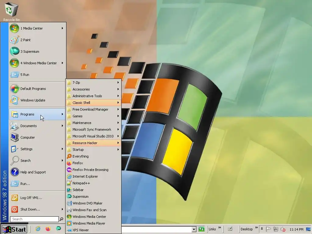The height and width of the screenshot is (234, 312).
Task: Click the green refresh button on the address bar
Action: click(x=201, y=229)
